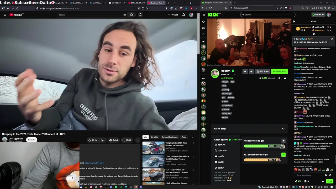336x189 pixels.
Task: Save video with the Uložit button
Action: (127, 140)
